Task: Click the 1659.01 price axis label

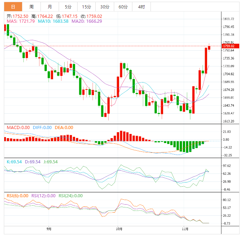Action: [x=228, y=98]
